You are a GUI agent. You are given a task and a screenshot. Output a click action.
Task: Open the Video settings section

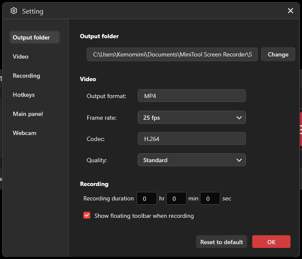coord(20,56)
